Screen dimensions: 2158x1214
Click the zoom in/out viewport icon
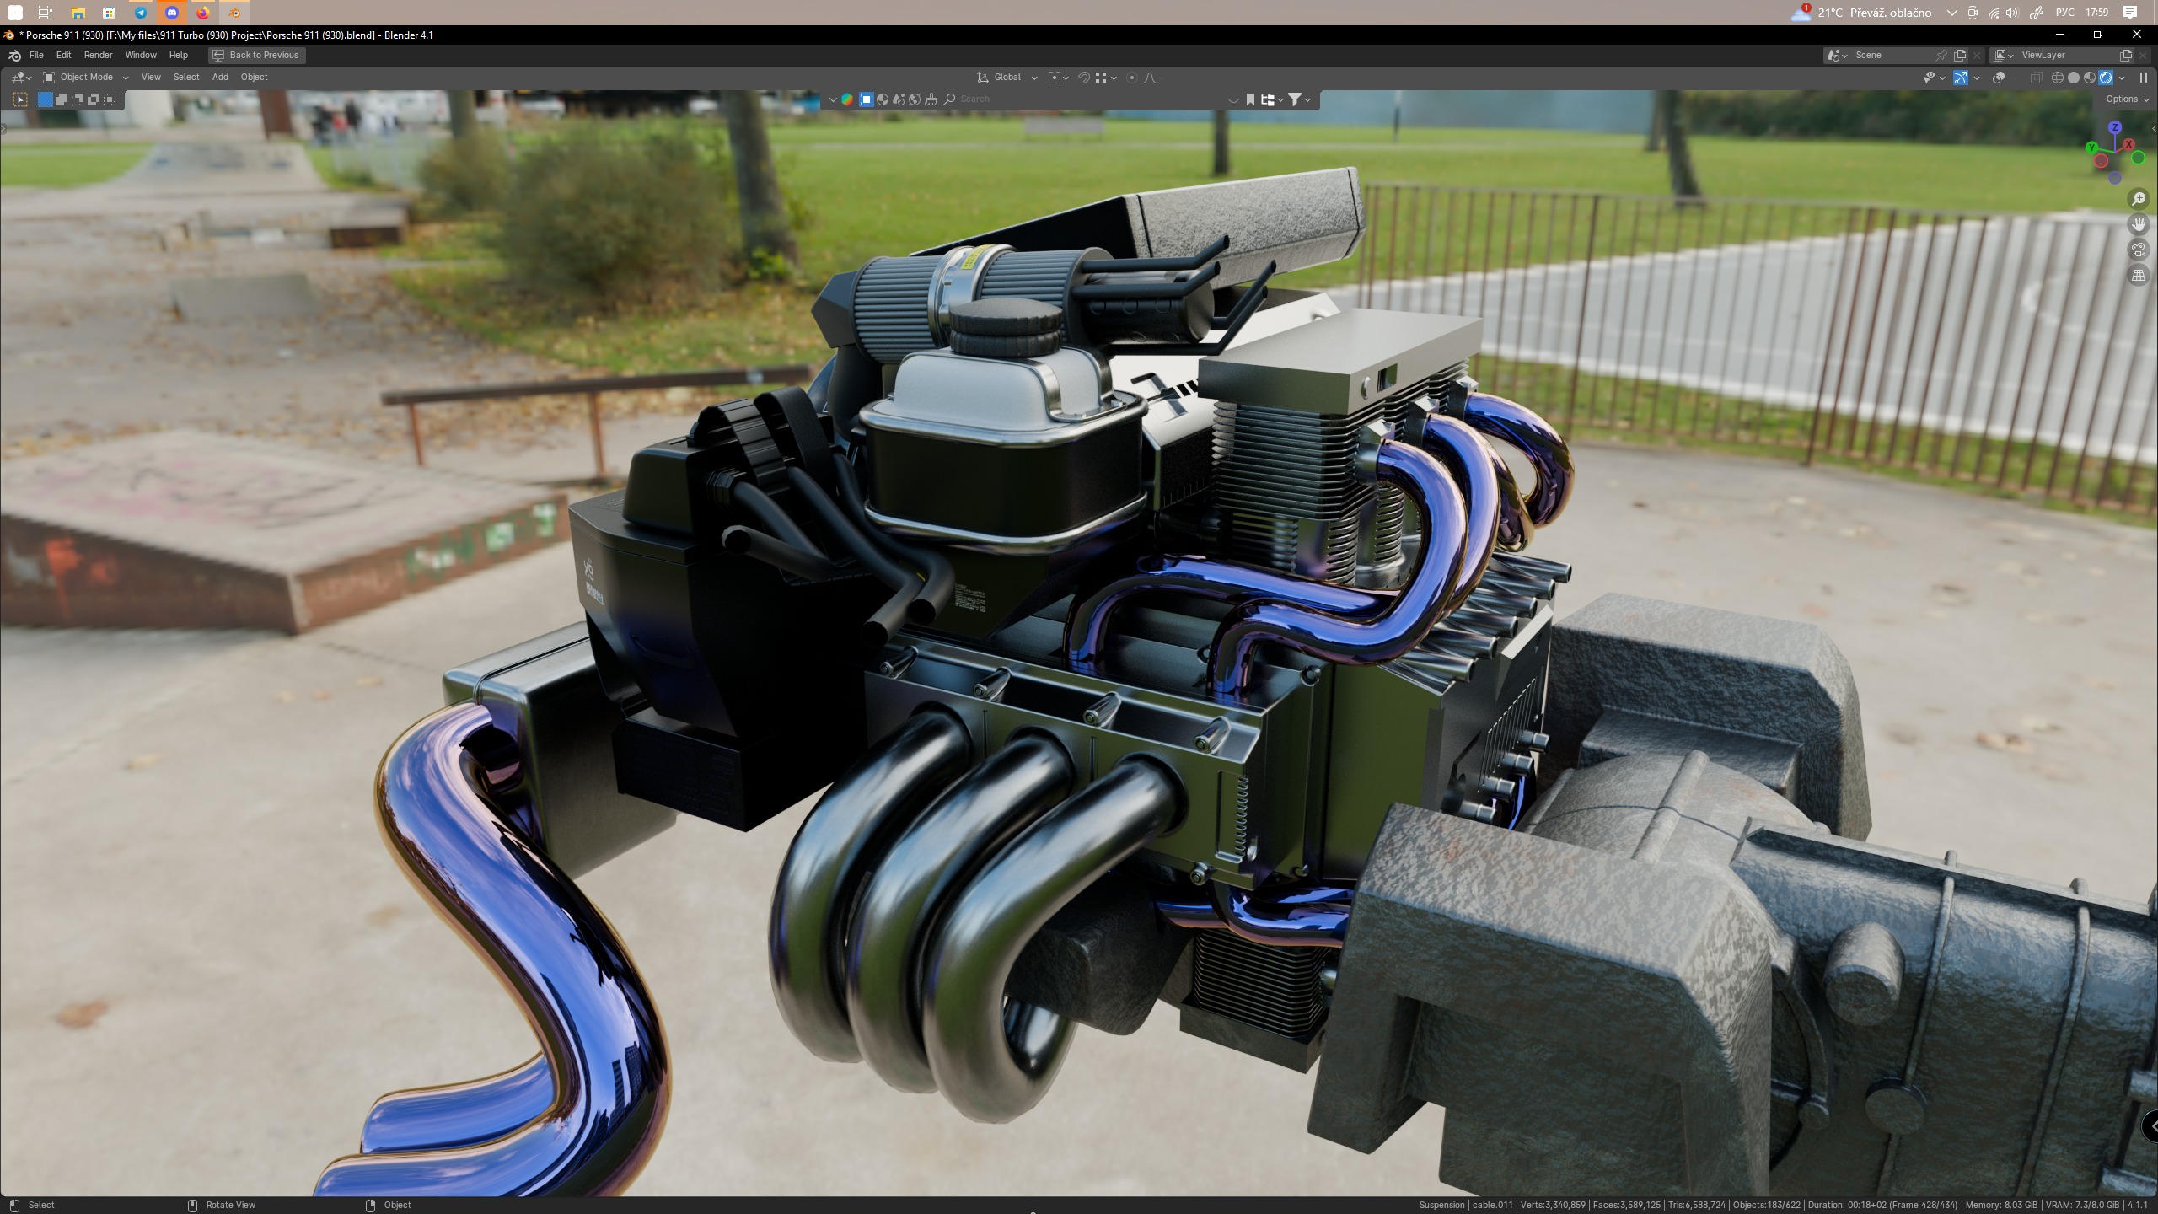pos(2139,199)
